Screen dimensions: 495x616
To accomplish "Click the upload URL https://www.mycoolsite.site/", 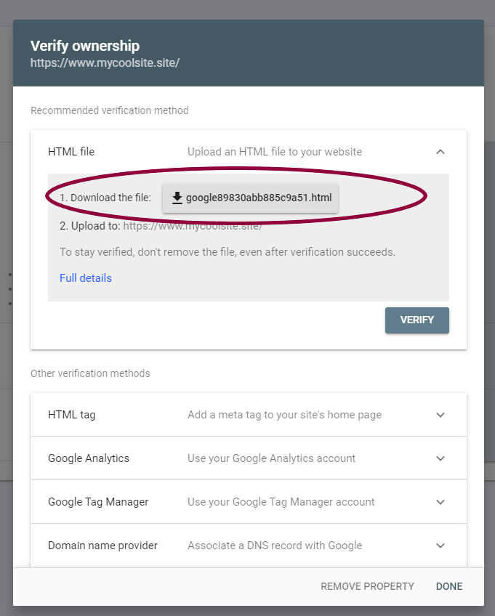I will (193, 227).
